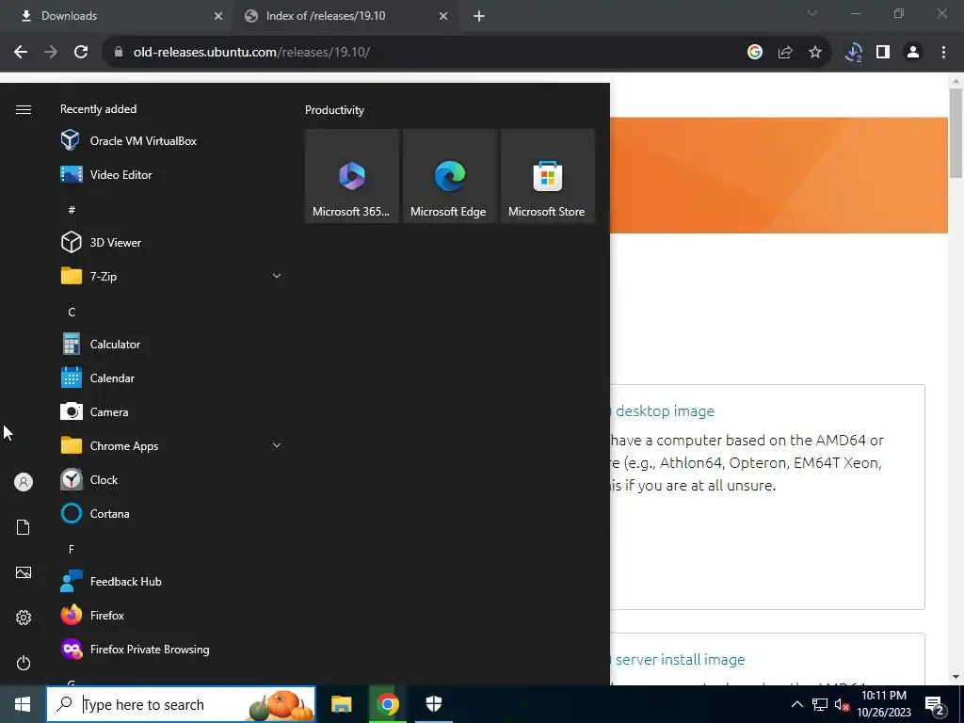Screen dimensions: 964x723
Task: Click the muted volume icon in tray
Action: [x=843, y=704]
